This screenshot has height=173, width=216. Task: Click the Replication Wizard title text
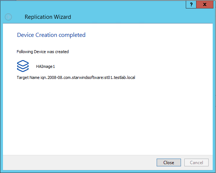[48, 17]
